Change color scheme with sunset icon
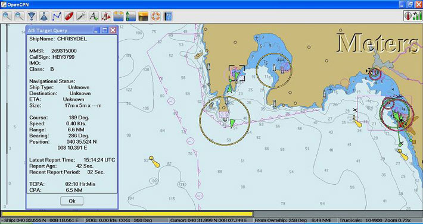Screen dimensions: 423x224 (143, 17)
